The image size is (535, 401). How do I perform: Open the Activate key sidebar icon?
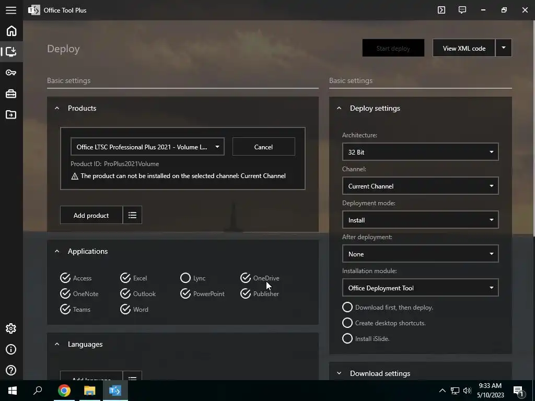pos(11,72)
